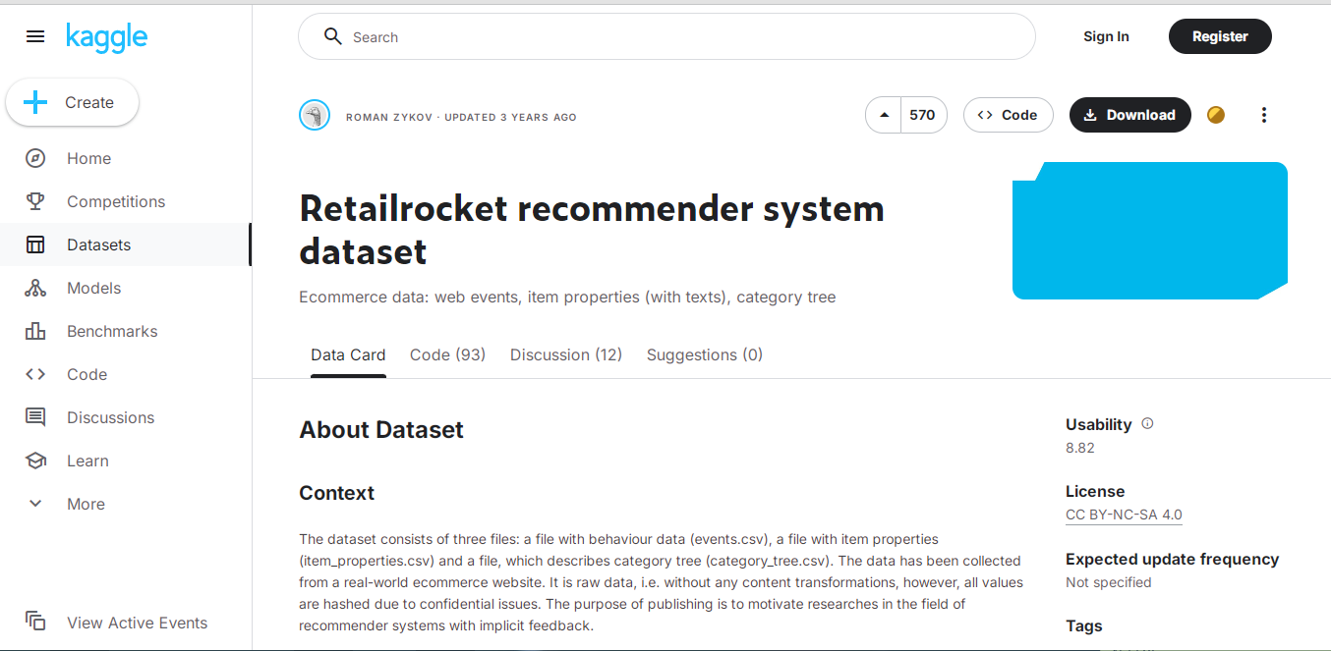
Task: Click the Download button
Action: 1129,115
